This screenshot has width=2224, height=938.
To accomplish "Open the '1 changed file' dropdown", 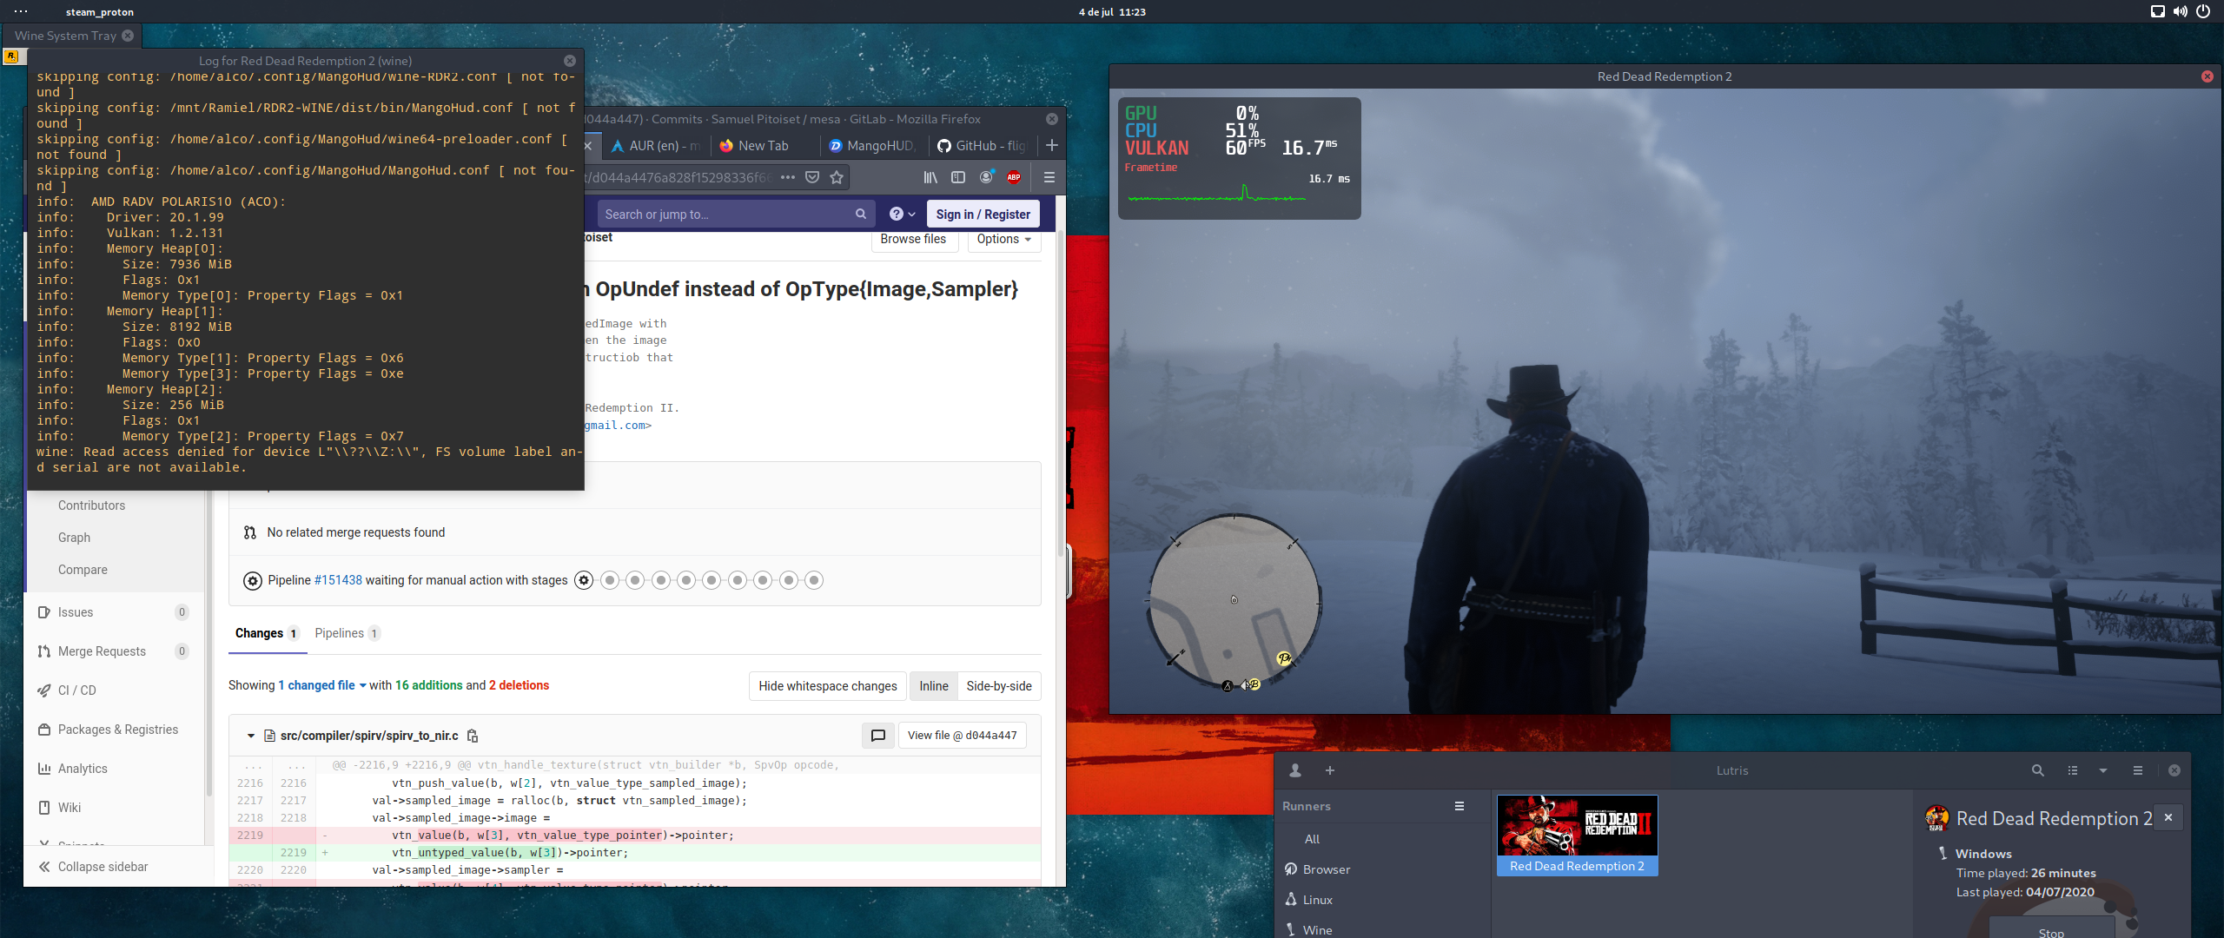I will (x=322, y=685).
